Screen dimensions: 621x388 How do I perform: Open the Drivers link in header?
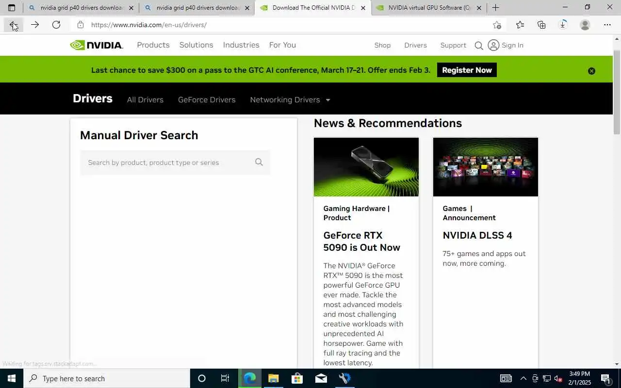pyautogui.click(x=416, y=45)
